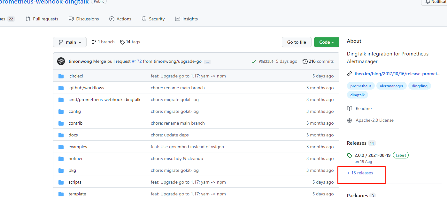Open 'chore: misc tidy & cleanup' commit
Screen dimensions: 447x197
coord(177,158)
